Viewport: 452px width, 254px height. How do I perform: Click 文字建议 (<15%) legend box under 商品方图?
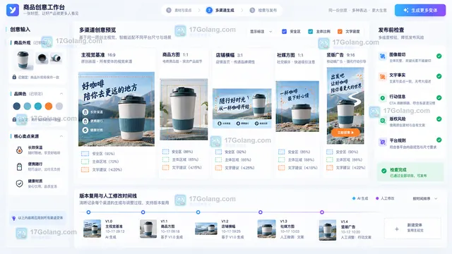(165, 168)
